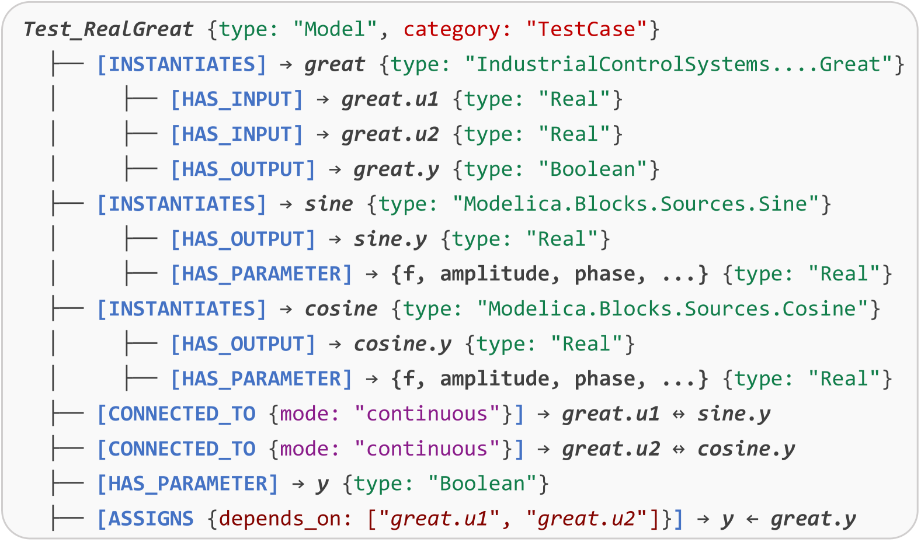The width and height of the screenshot is (921, 542).
Task: Click the HAS_PARAMETER label of the Boolean y row
Action: [187, 484]
